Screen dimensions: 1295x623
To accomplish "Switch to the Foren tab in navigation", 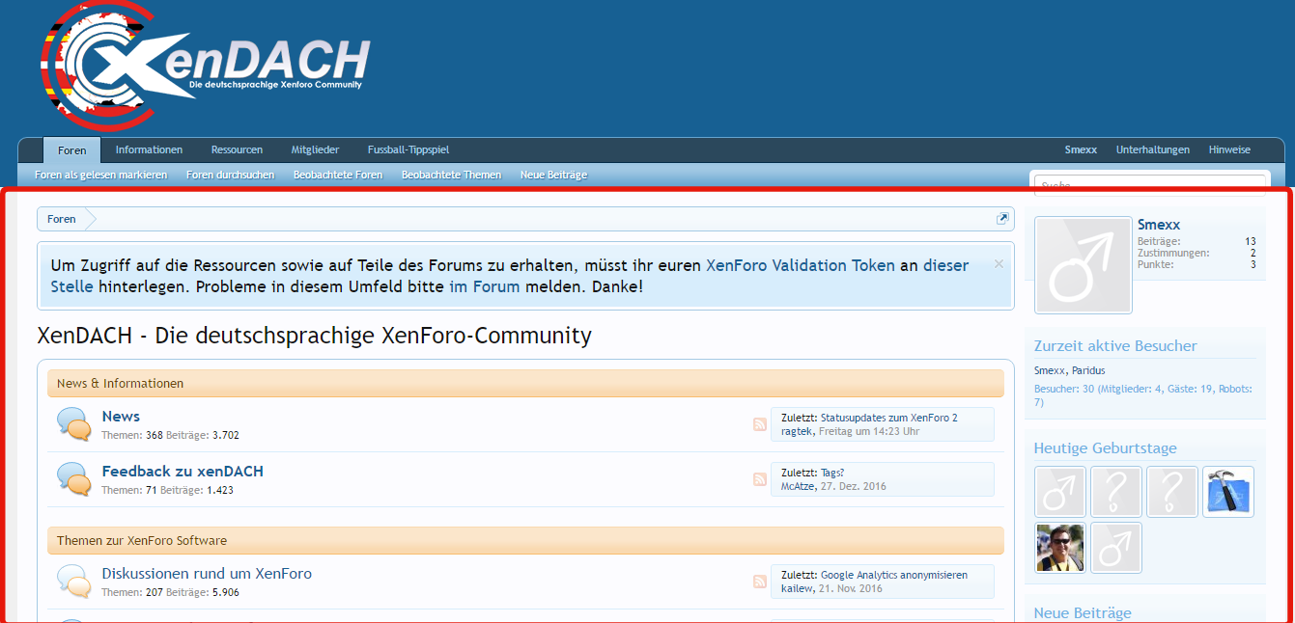I will click(71, 150).
